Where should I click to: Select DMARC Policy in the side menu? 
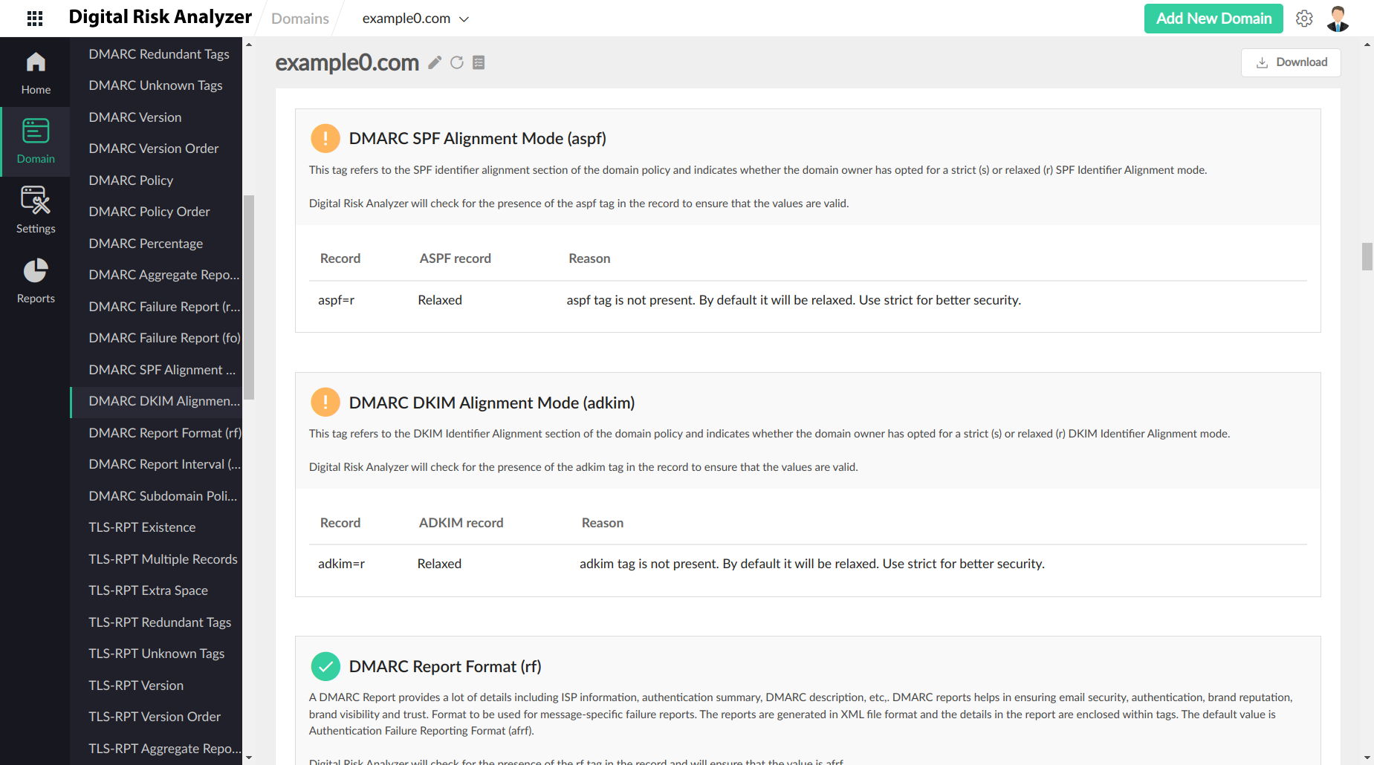(131, 180)
